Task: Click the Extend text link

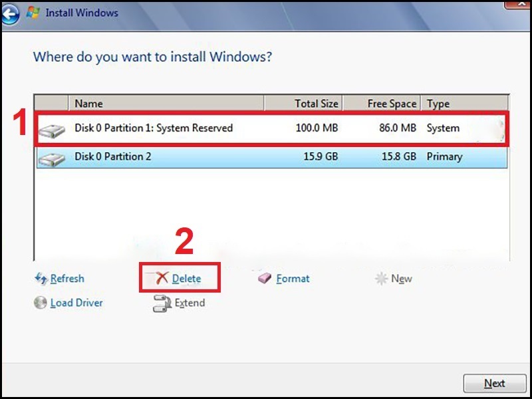Action: click(190, 303)
